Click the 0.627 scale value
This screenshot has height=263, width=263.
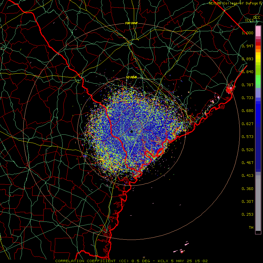(x=248, y=124)
